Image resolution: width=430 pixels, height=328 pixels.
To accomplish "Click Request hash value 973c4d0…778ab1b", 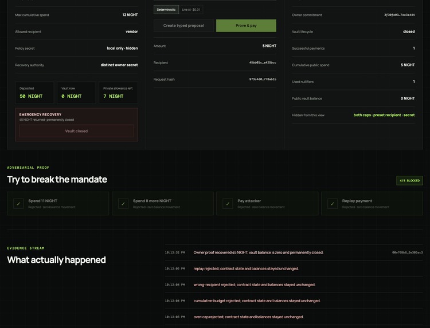I will pyautogui.click(x=263, y=80).
